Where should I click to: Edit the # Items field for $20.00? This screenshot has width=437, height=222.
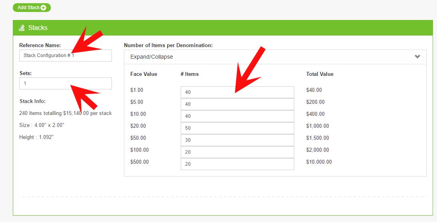coord(237,128)
